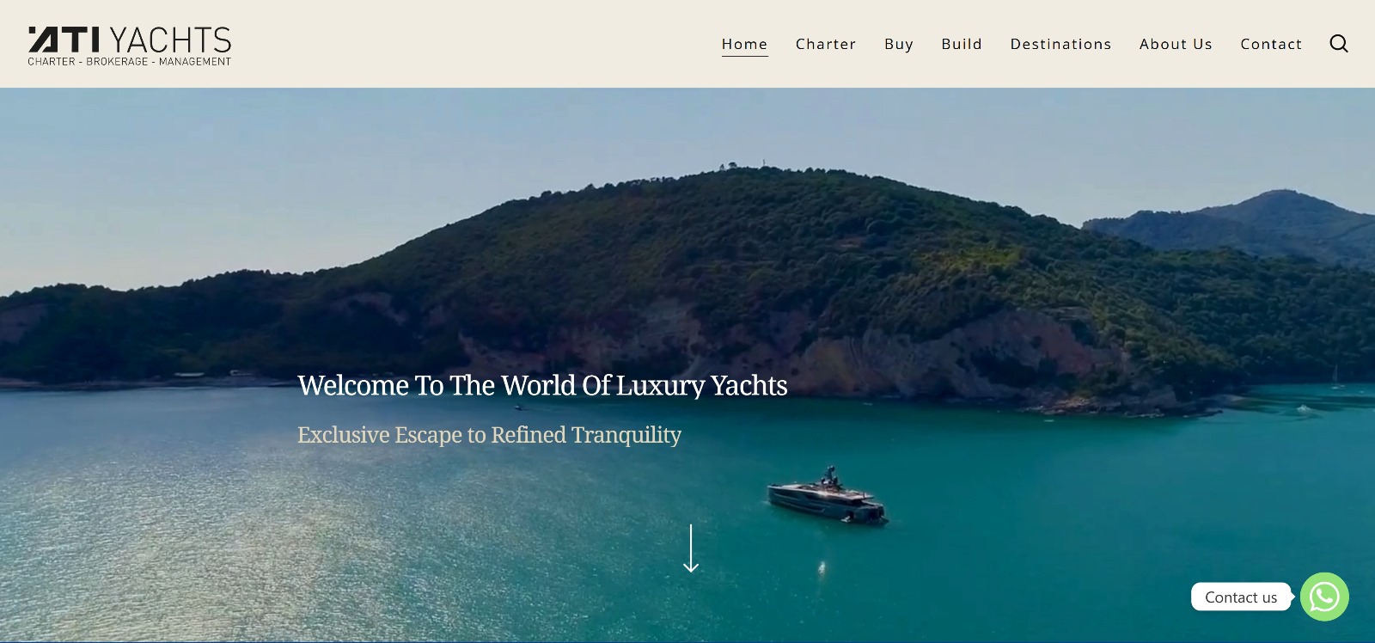Open the Build menu item
1375x643 pixels.
coord(962,44)
